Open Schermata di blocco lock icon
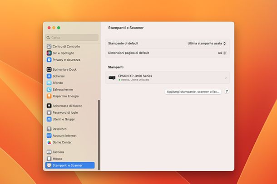 (x=49, y=106)
